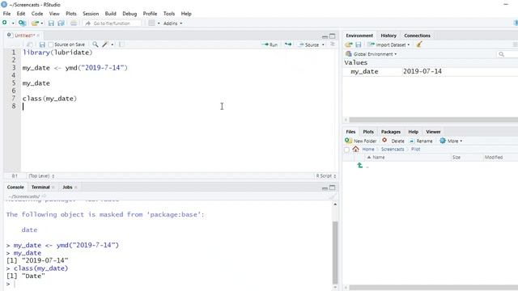518x291 pixels.
Task: Click main toolbar Save icon
Action: pos(51,23)
